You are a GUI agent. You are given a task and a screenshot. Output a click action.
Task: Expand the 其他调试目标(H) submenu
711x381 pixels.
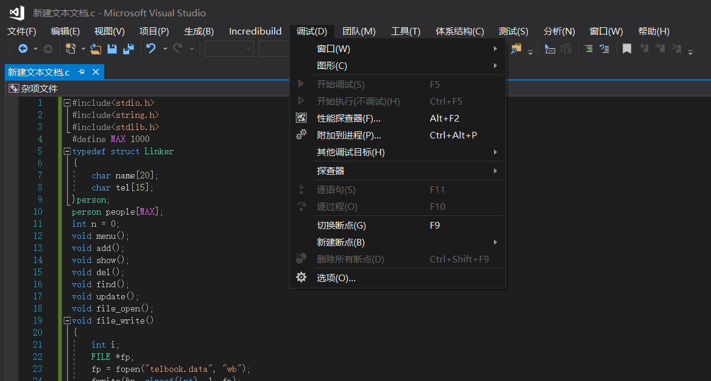[x=496, y=152]
